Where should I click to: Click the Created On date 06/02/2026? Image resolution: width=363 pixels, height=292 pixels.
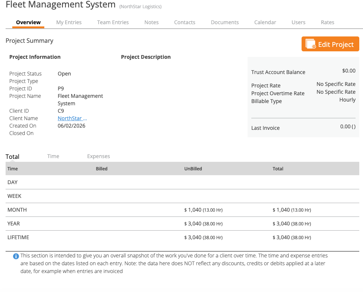tap(71, 126)
